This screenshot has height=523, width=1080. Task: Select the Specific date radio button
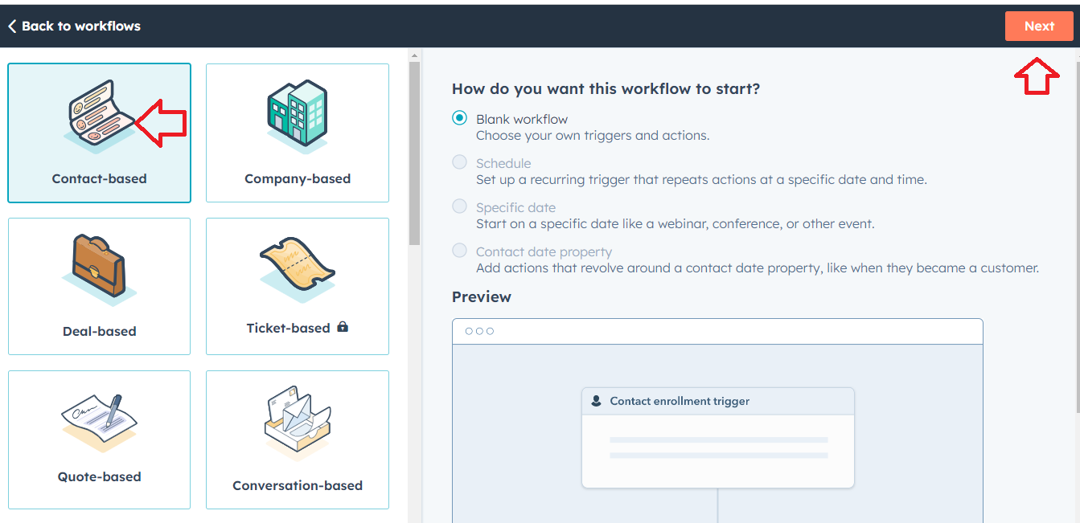coord(459,206)
